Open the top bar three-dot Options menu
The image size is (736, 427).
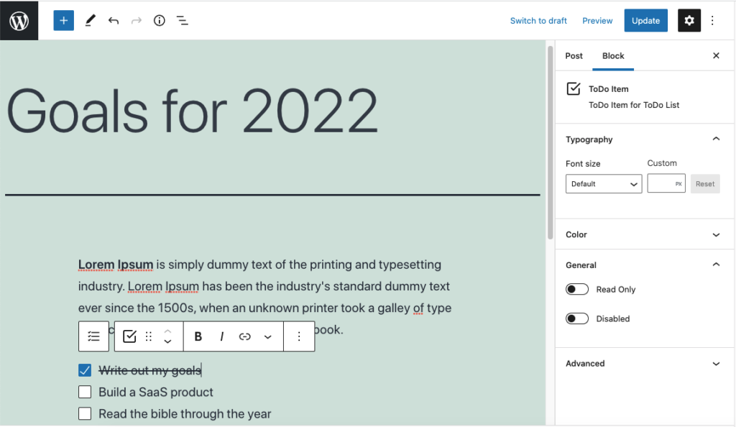click(712, 21)
